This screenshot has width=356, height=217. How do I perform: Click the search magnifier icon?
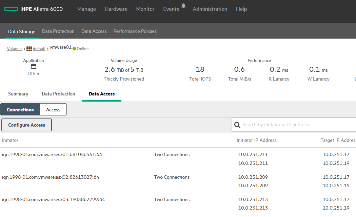point(237,125)
